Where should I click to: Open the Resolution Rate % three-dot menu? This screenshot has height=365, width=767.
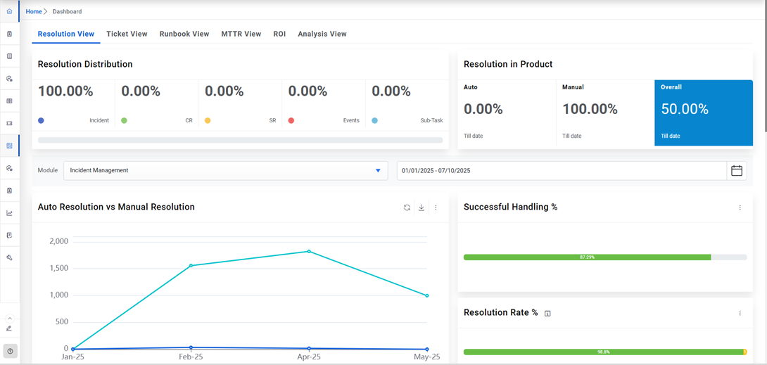[x=740, y=313]
